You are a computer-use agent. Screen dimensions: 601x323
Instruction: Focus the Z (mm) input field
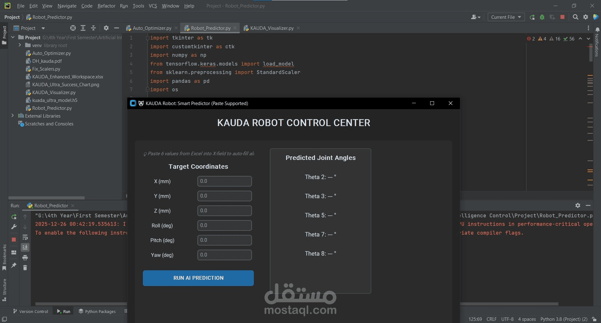coord(224,210)
